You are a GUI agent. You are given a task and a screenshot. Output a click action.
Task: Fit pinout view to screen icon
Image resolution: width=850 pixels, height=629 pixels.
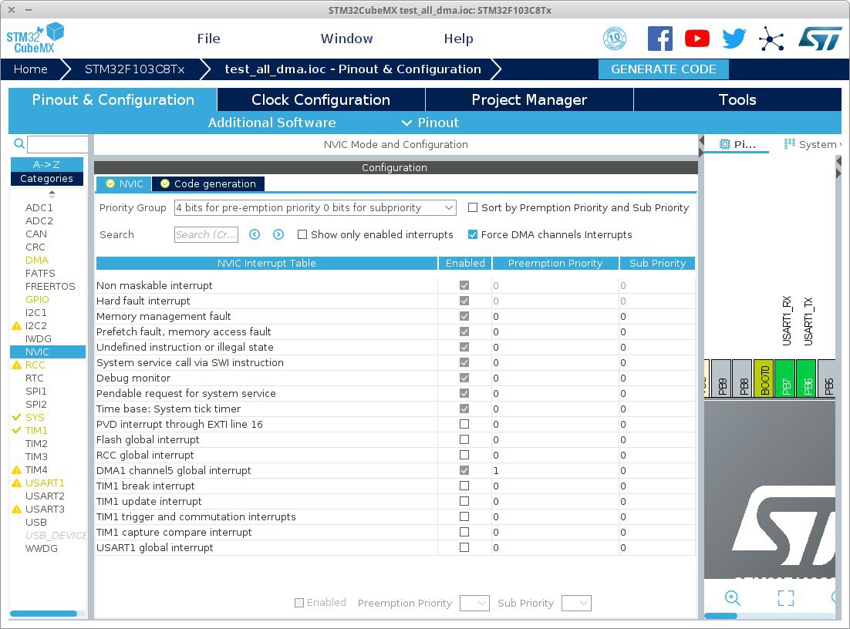785,597
